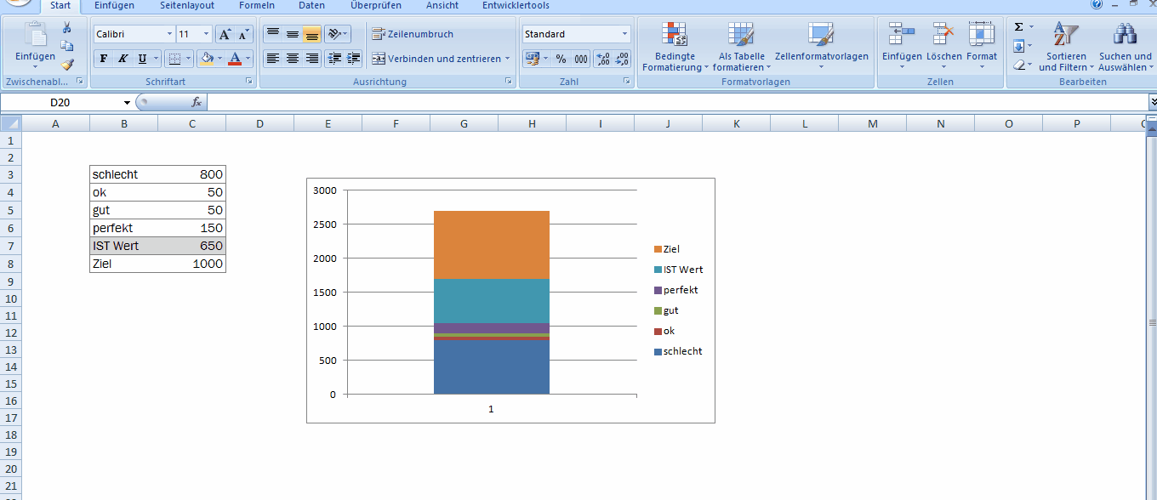The image size is (1157, 500).
Task: Expand the formula bar chevron
Action: pyautogui.click(x=1153, y=101)
